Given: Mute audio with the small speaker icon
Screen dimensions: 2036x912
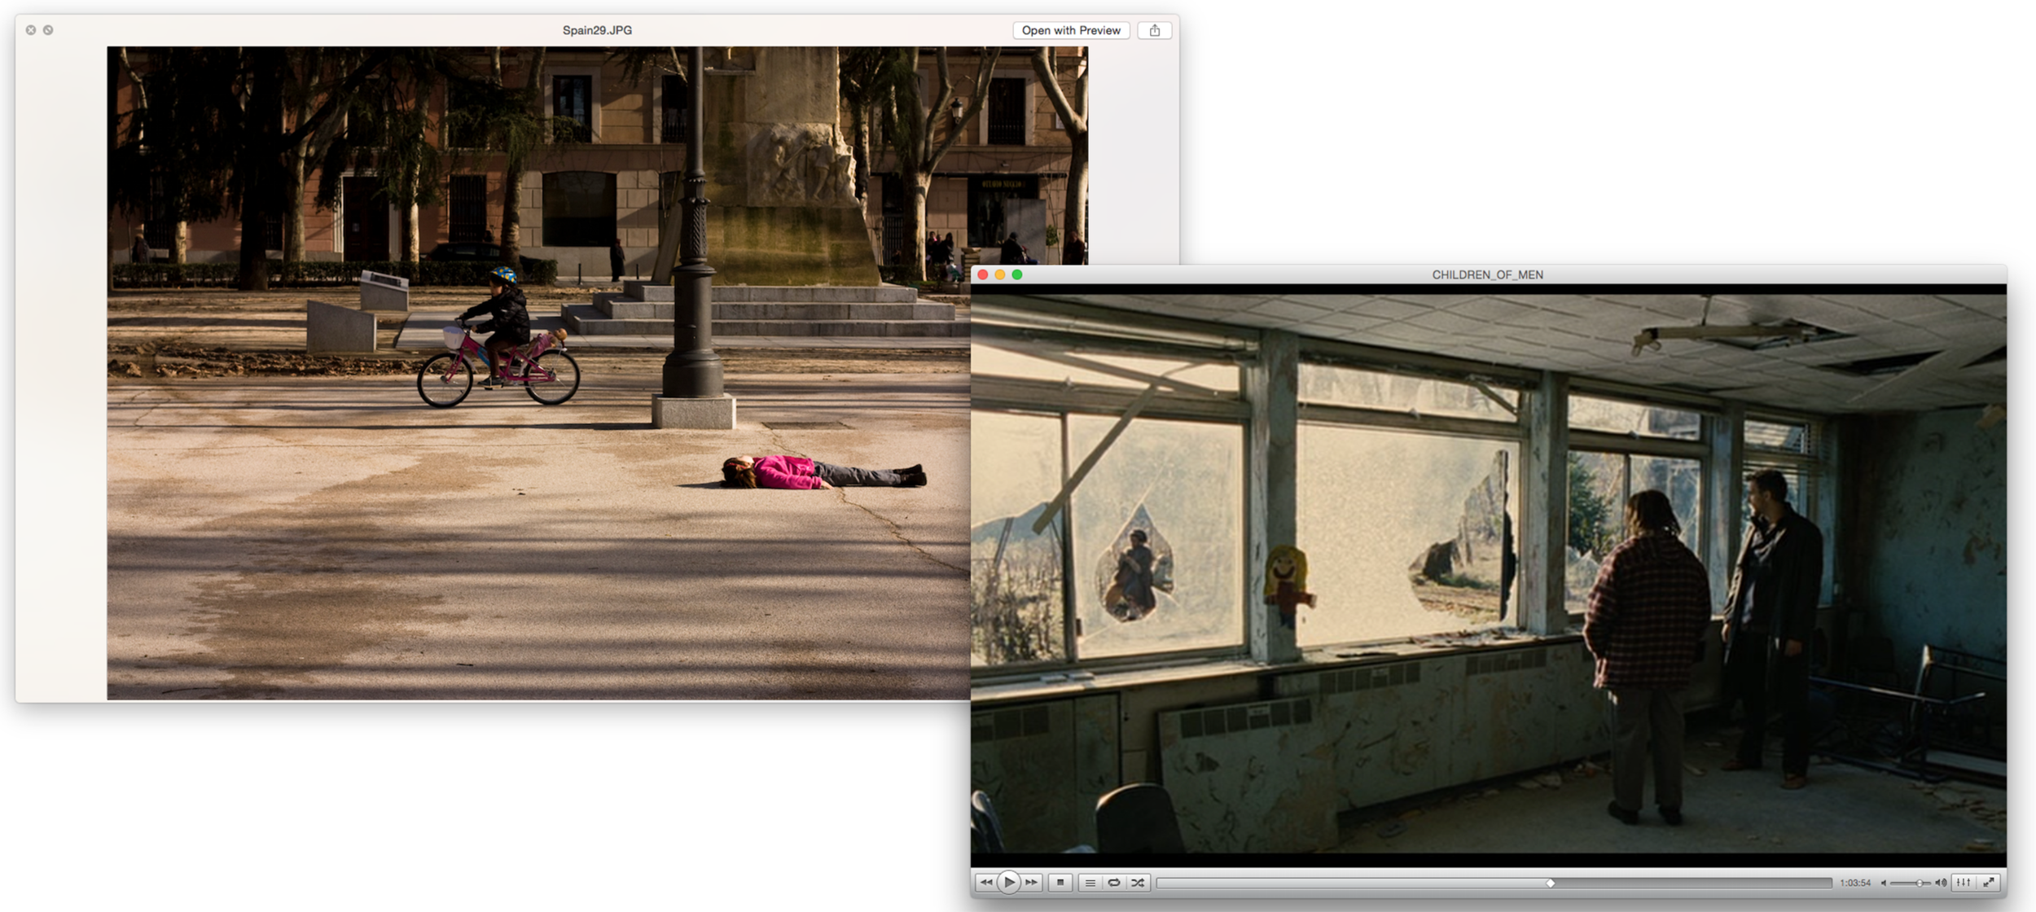Looking at the screenshot, I should tap(1883, 883).
